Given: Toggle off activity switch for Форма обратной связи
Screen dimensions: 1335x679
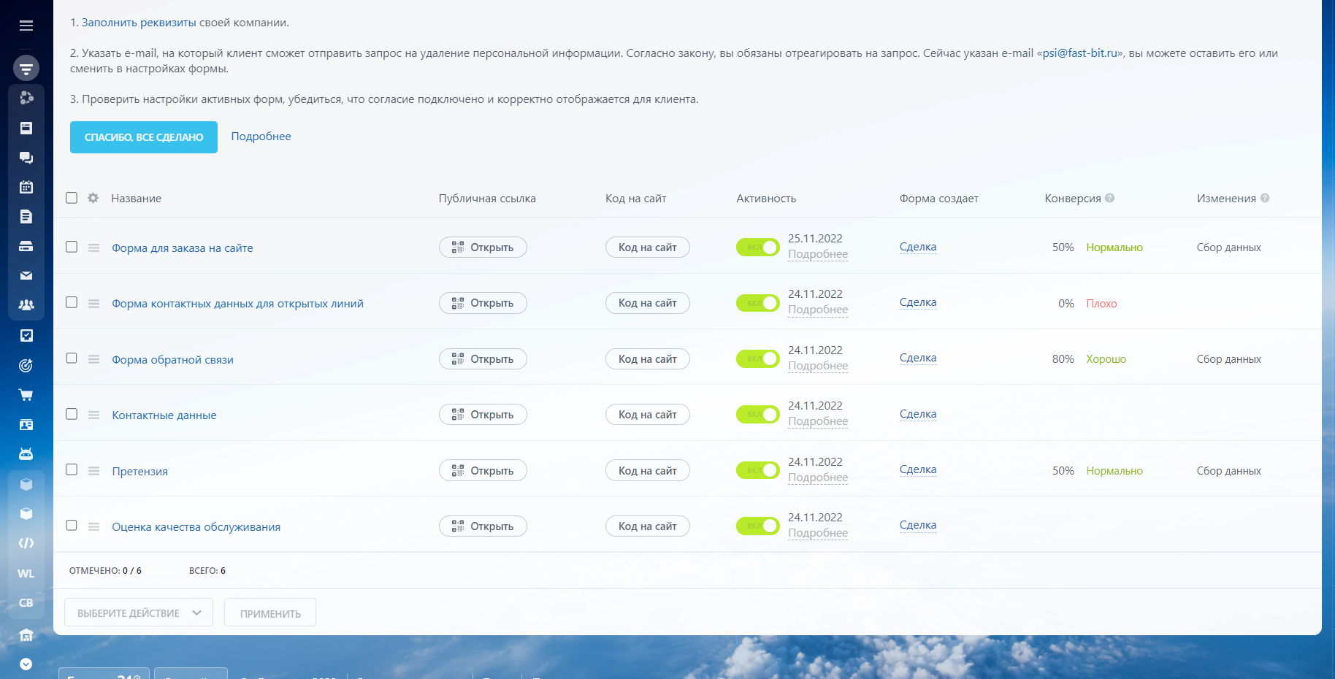Looking at the screenshot, I should [757, 358].
